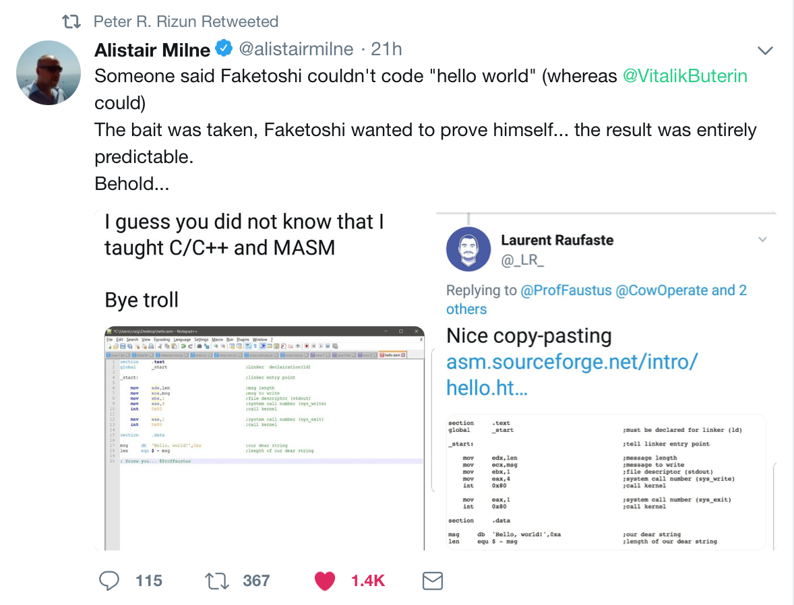Viewport: 794px width, 605px height.
Task: Open Laurent Raufaste's avatar image
Action: click(468, 249)
